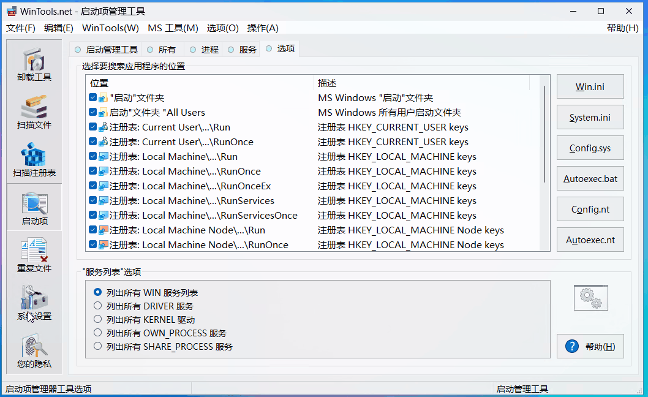The height and width of the screenshot is (397, 648).
Task: Click the Config.nt button
Action: [590, 210]
